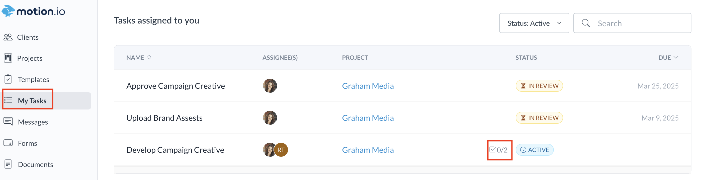Screen dimensions: 710x180
Task: Open the Status: Active dropdown
Action: tap(534, 23)
